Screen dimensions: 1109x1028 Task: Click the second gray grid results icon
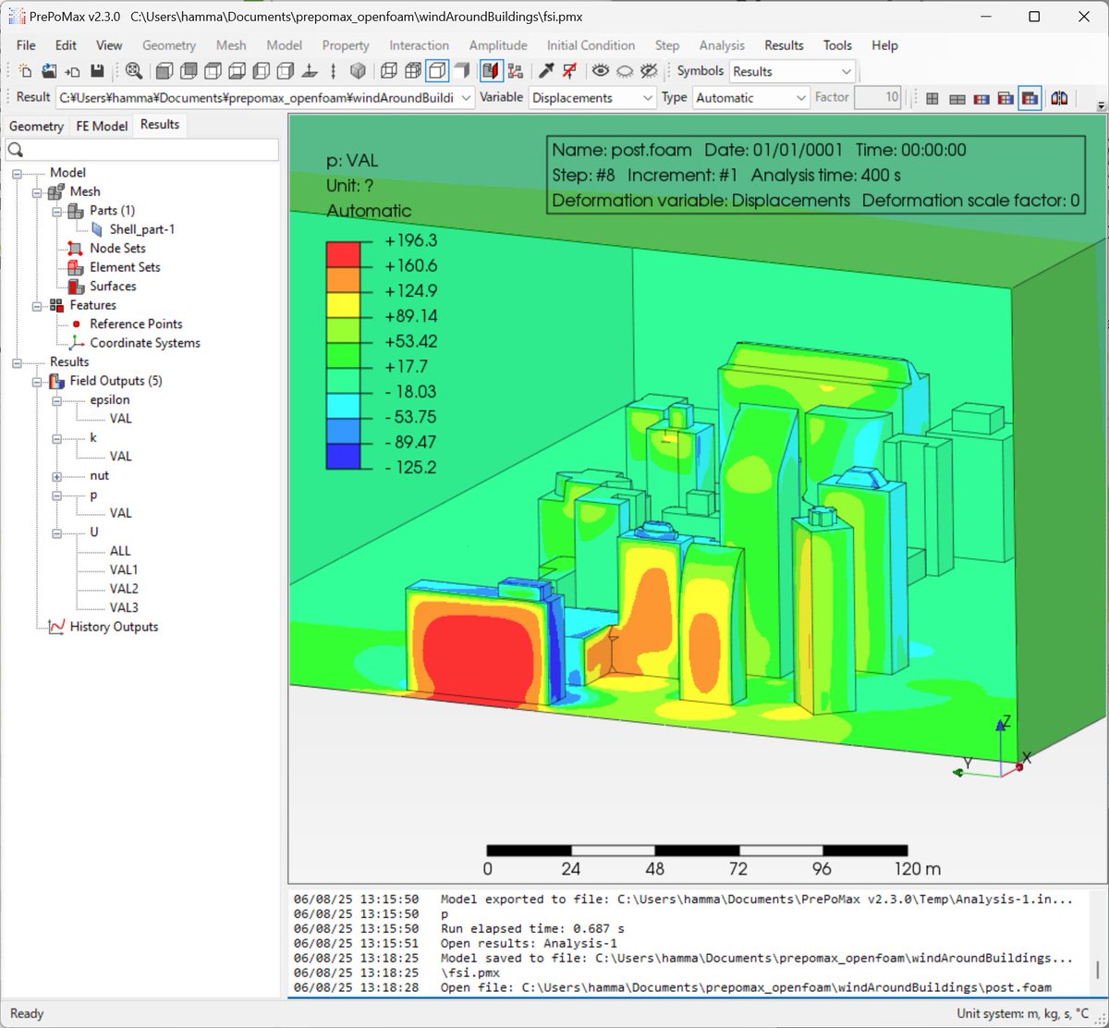pos(957,98)
